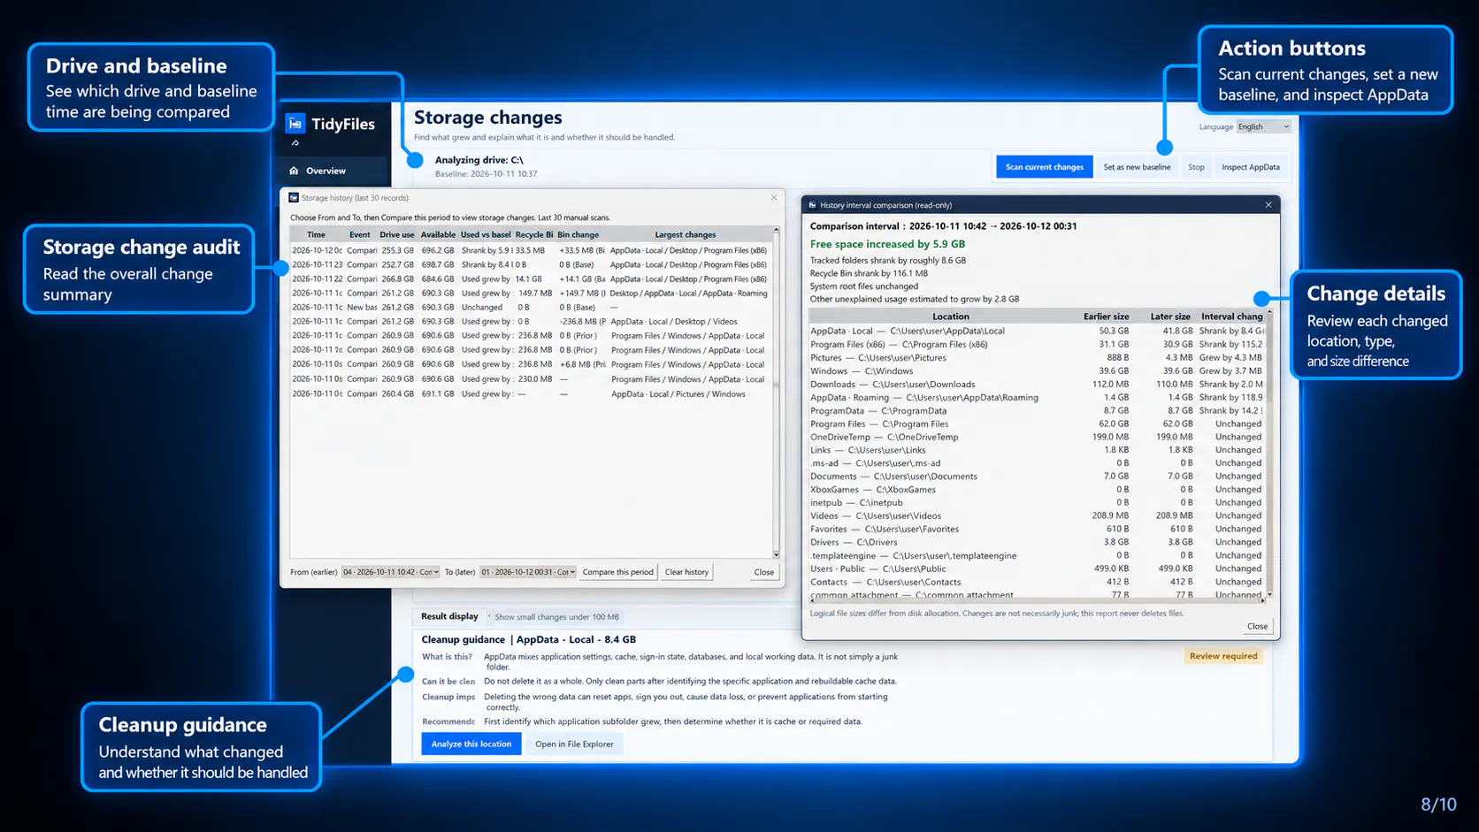Click the comparison table horizontal scrollbar
1479x832 pixels.
click(1037, 600)
